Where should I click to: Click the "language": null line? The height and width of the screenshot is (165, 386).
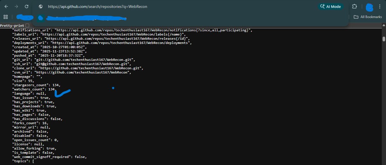[29, 93]
